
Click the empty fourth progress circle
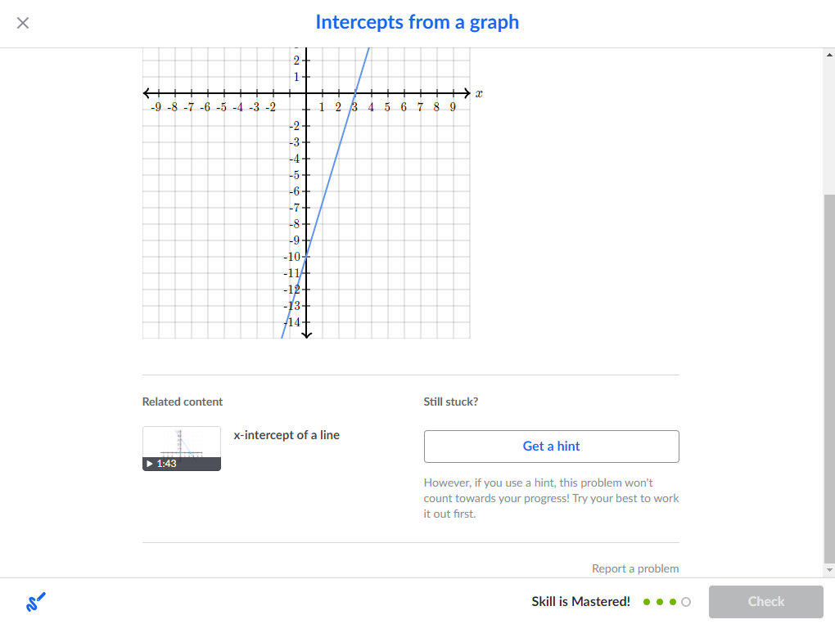point(686,602)
